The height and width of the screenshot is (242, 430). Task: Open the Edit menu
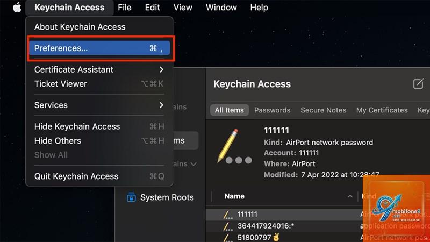(153, 8)
